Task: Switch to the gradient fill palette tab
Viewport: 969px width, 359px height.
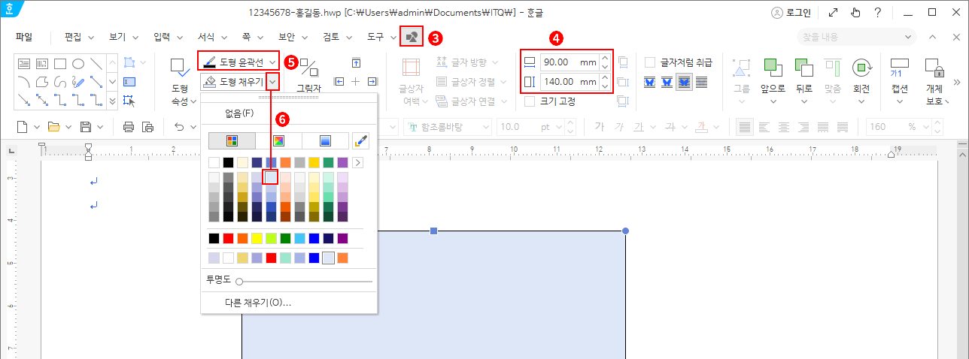Action: [x=325, y=140]
